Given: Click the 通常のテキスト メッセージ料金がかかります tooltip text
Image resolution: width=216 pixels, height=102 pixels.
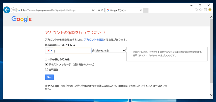Looking at the screenshot, I should pyautogui.click(x=155, y=56).
